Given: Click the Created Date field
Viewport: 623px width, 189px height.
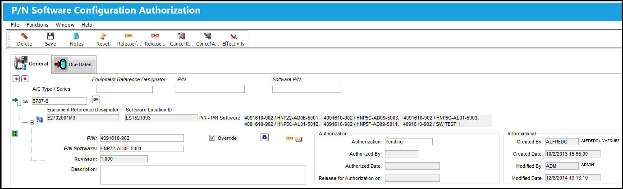Looking at the screenshot, I should (573, 154).
